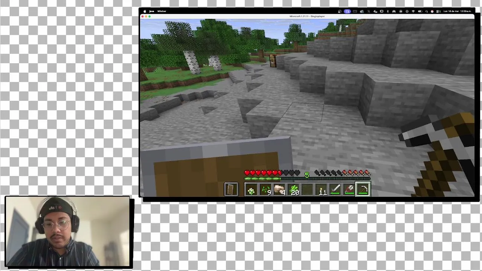Image resolution: width=482 pixels, height=271 pixels.
Task: Open the Window menu
Action: 162,11
